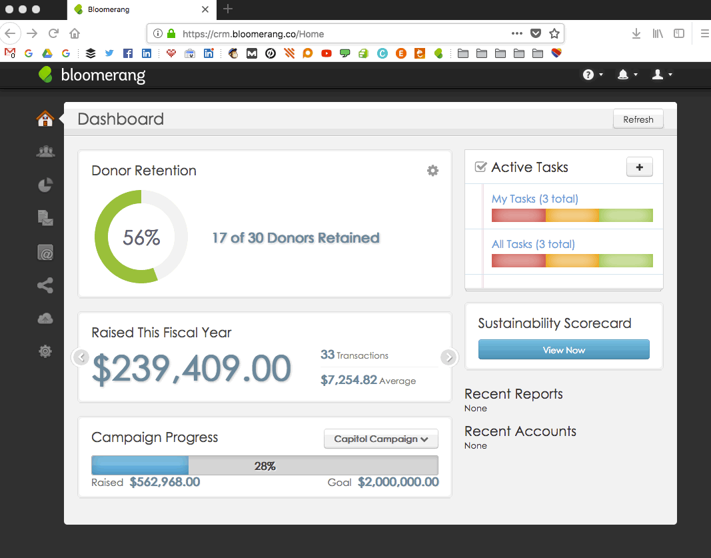Open the Settings gear in left sidebar
Screen dimensions: 711x558
pyautogui.click(x=45, y=351)
